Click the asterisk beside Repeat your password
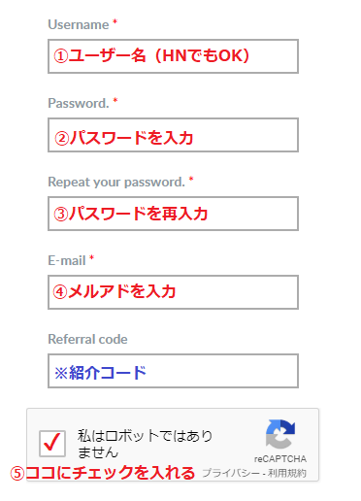 click(x=191, y=180)
